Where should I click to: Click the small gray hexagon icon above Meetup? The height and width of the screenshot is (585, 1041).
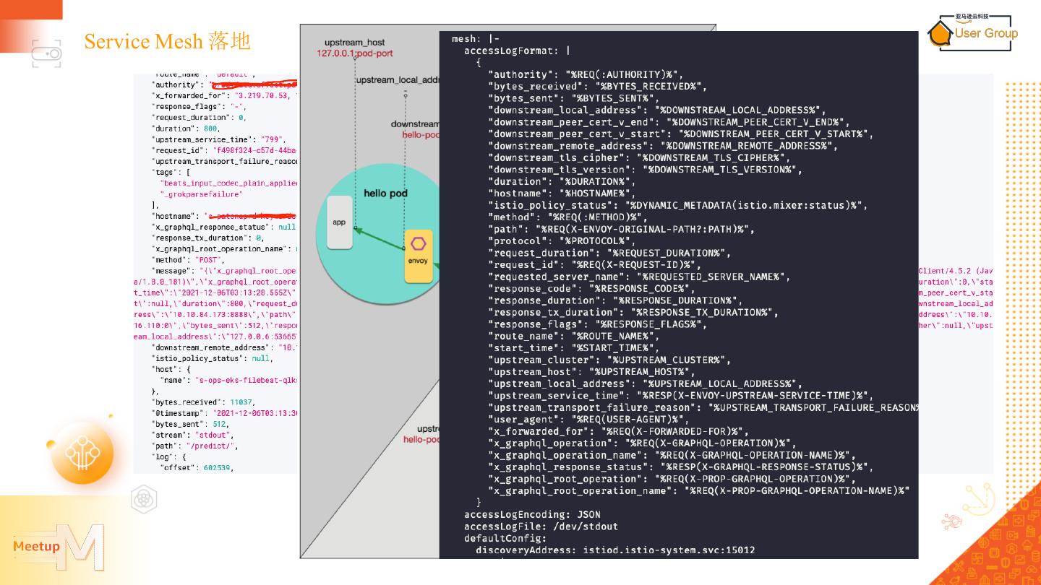[x=144, y=499]
